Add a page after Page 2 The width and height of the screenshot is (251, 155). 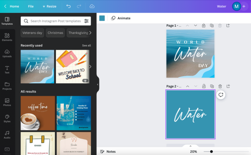(228, 86)
